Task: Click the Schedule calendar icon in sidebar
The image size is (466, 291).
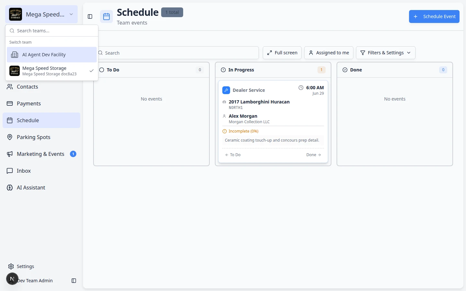Action: pyautogui.click(x=10, y=120)
